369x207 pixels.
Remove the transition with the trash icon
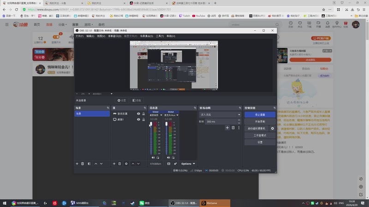tap(233, 128)
